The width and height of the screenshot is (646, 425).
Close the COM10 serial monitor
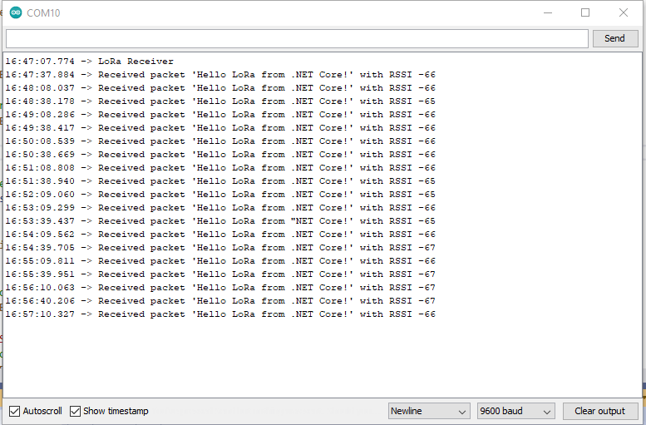(624, 12)
